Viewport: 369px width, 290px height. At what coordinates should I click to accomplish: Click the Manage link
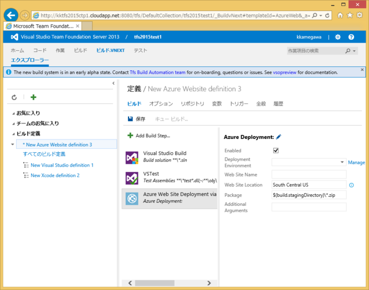356,163
